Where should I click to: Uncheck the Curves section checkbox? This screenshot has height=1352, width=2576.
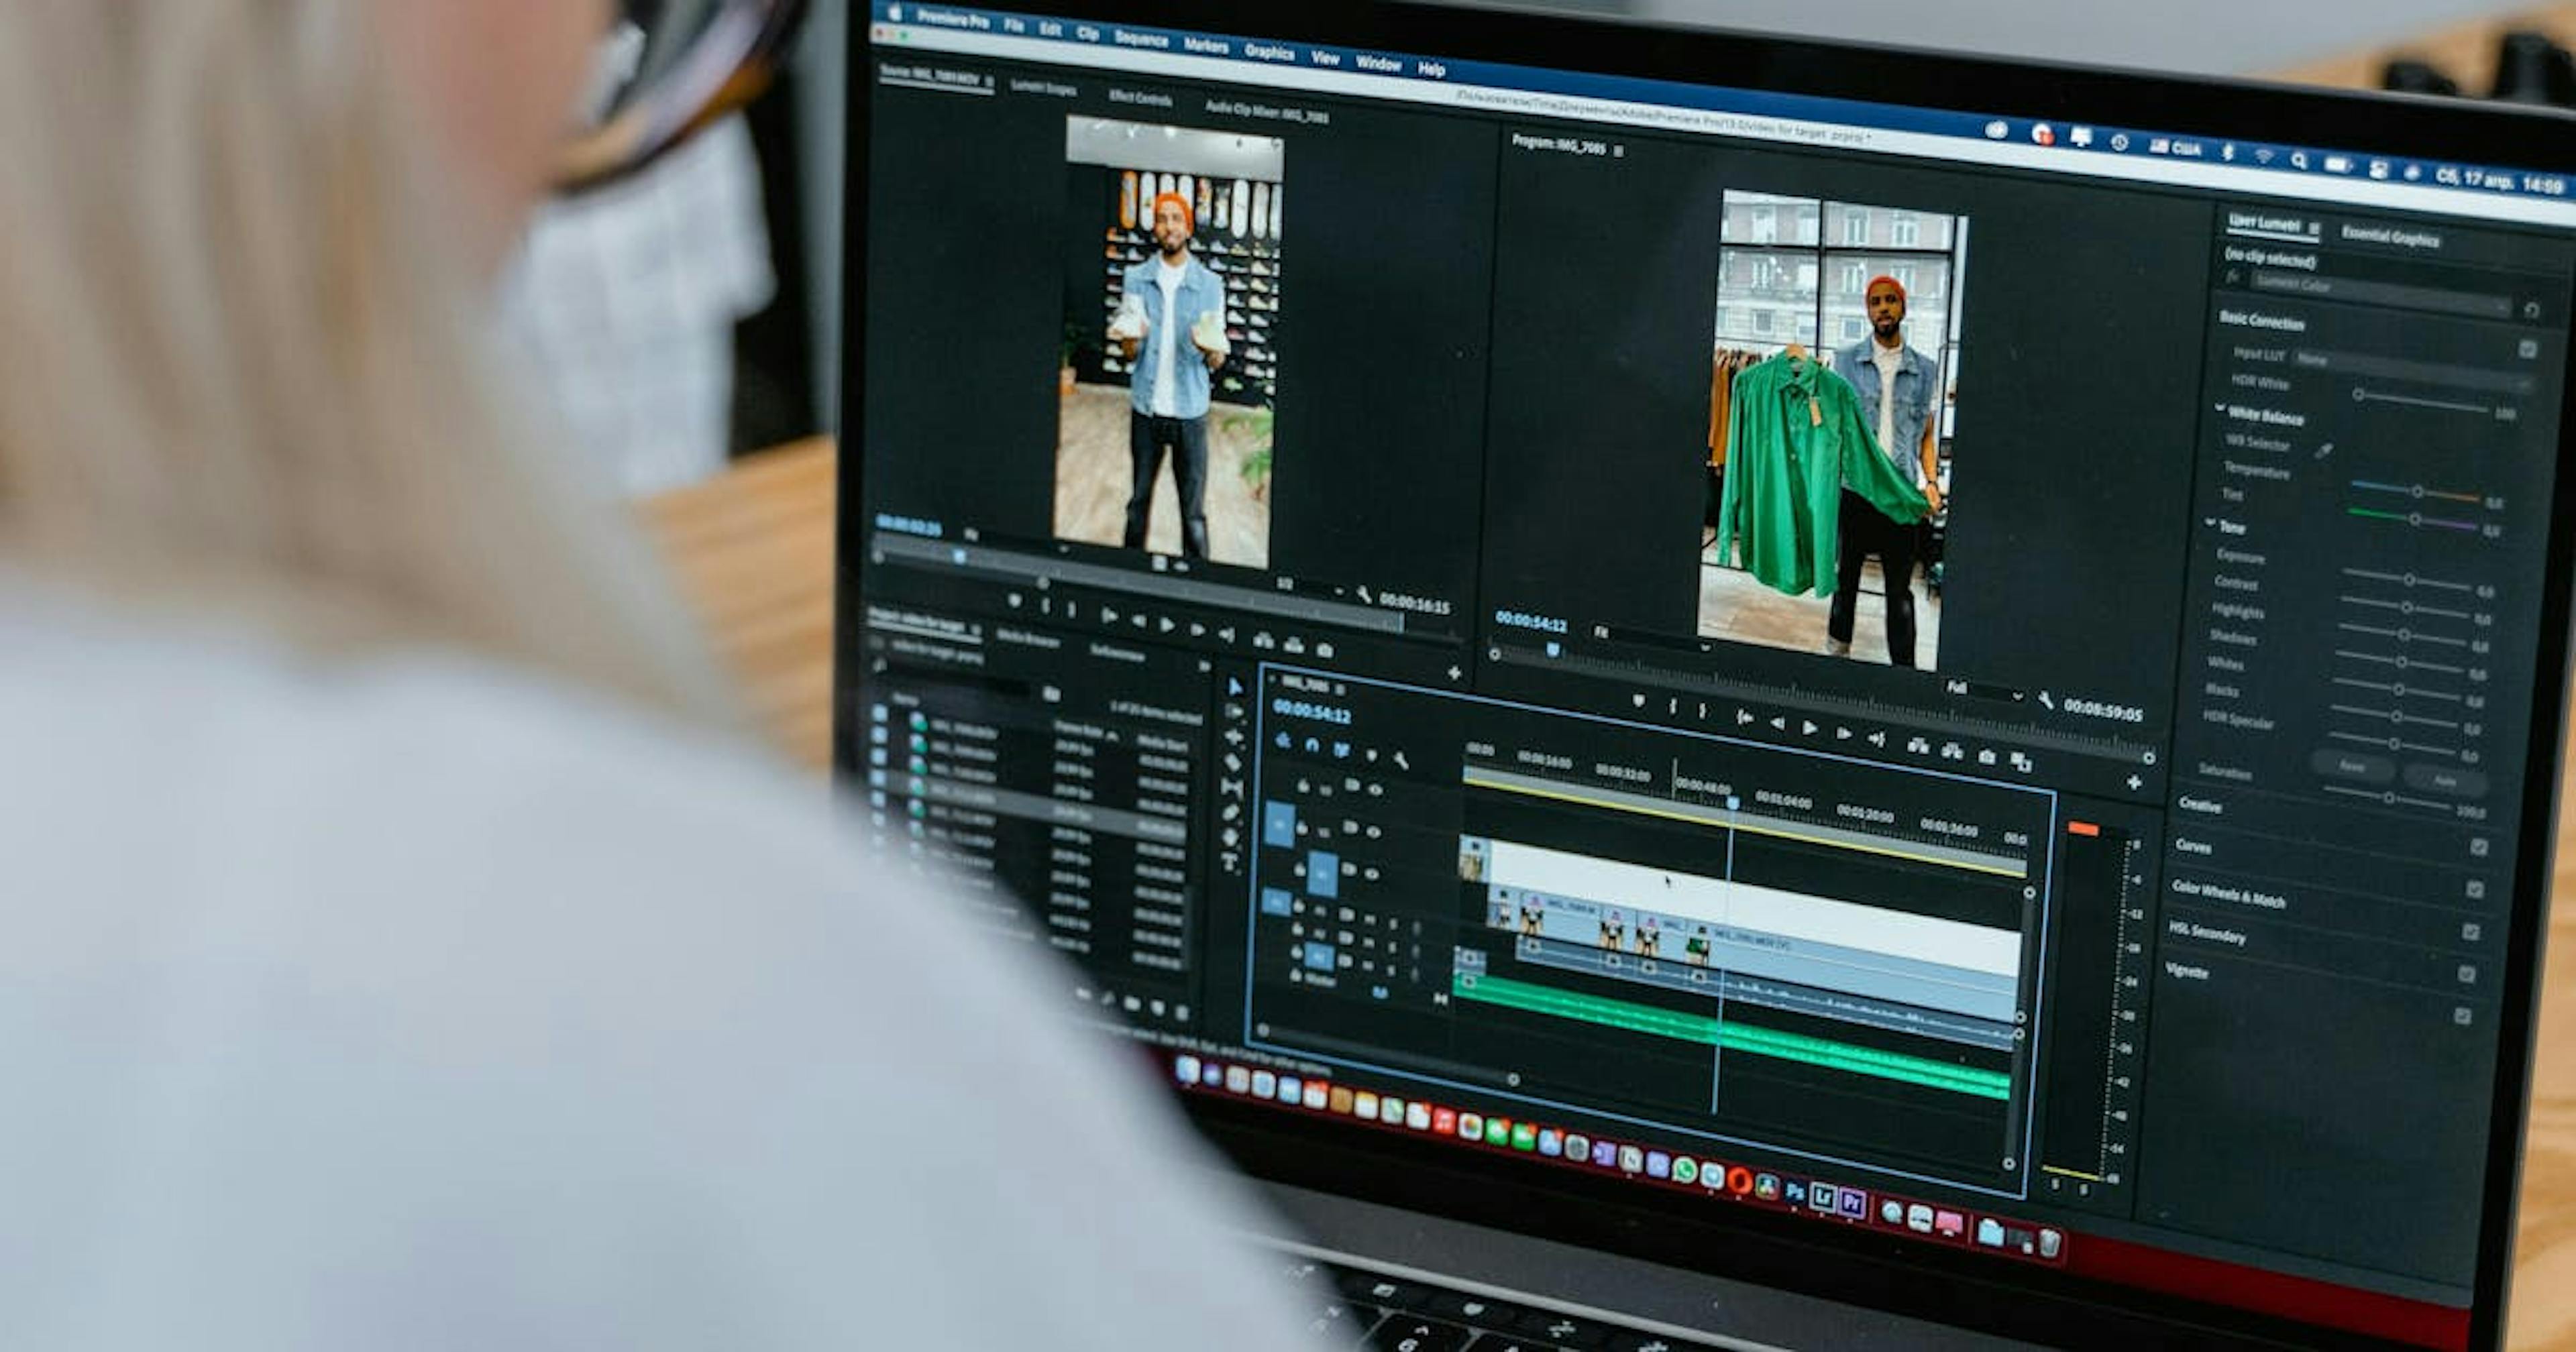[2478, 848]
